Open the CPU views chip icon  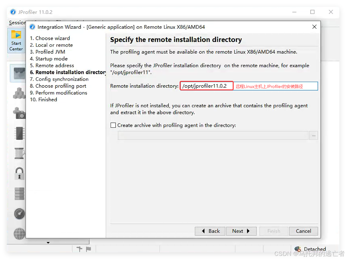tap(19, 133)
